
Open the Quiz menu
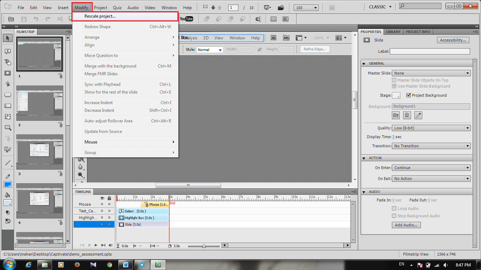coord(117,7)
